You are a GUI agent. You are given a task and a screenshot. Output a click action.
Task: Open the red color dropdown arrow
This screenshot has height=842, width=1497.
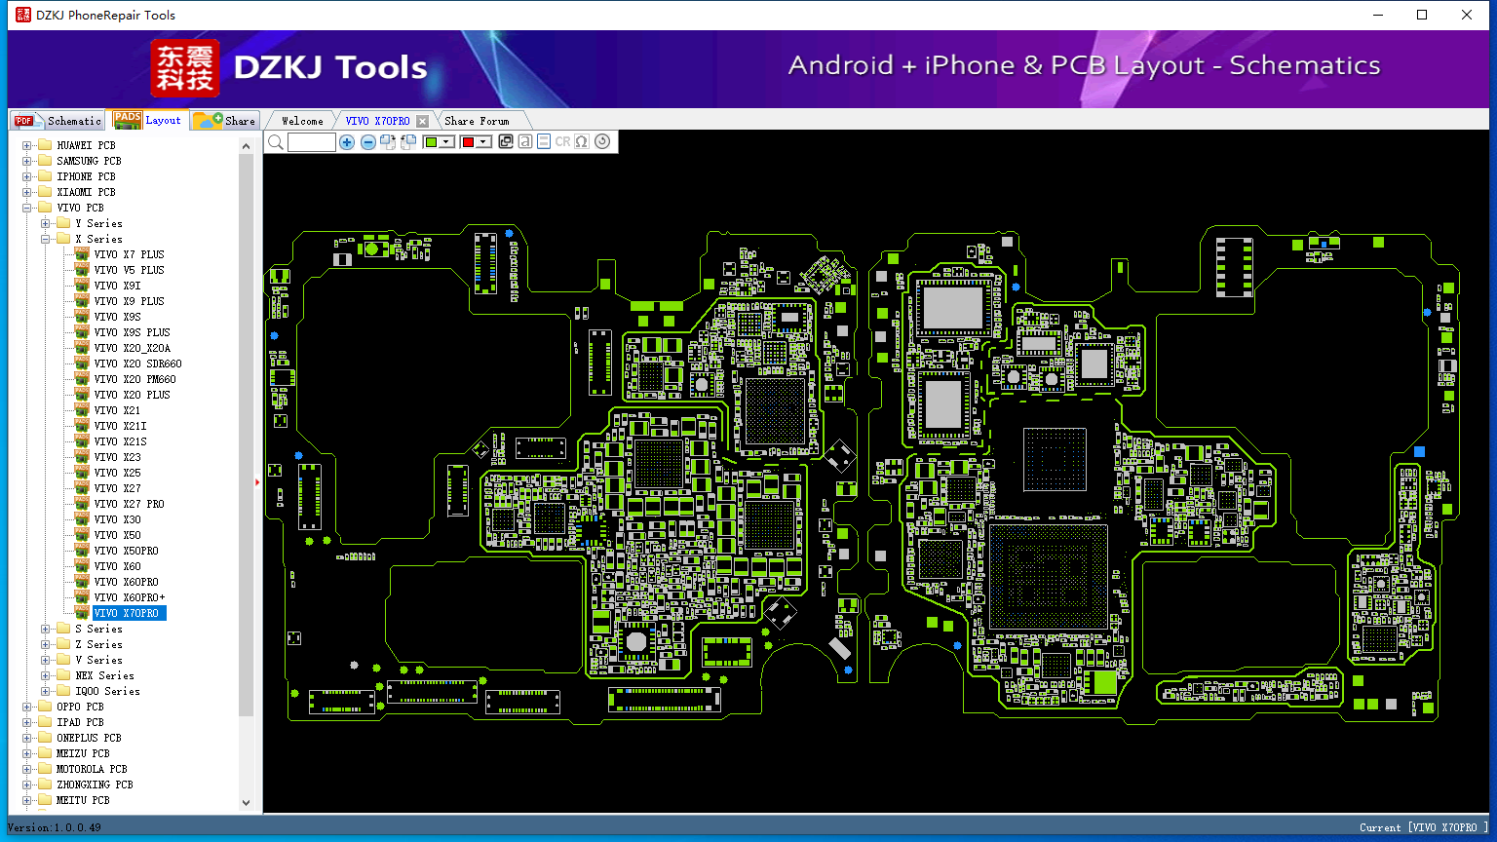point(483,142)
